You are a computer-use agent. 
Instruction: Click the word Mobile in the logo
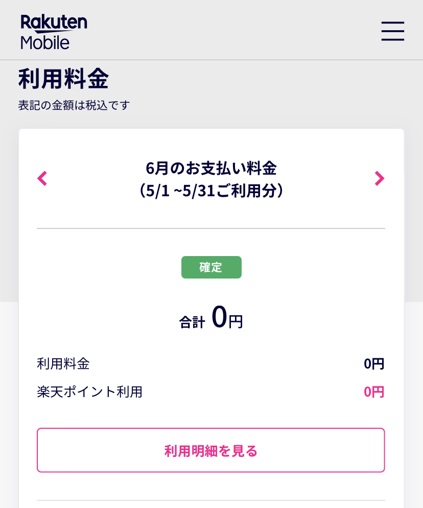(45, 42)
